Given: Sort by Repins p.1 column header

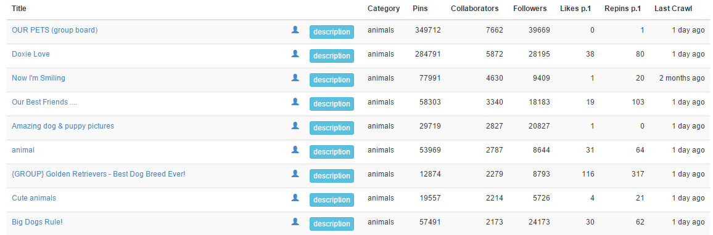Looking at the screenshot, I should pyautogui.click(x=622, y=8).
